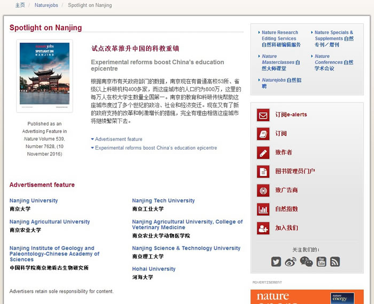This screenshot has width=374, height=304.
Task: Go to 主页 home breadcrumb
Action: pos(20,5)
